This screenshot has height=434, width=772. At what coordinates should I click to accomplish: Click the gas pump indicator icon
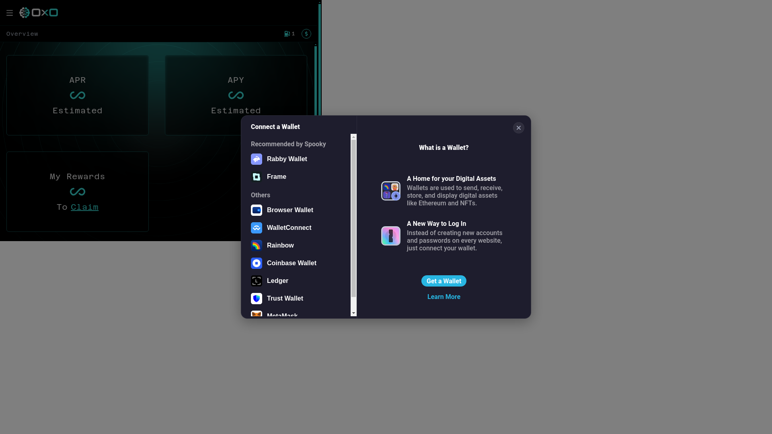click(x=287, y=34)
